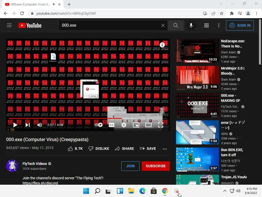Screen dimensions: 262x197
Task: Switch to miniplayer mode
Action: coord(136,125)
